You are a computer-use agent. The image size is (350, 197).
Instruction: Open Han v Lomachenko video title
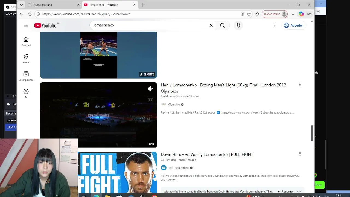pyautogui.click(x=223, y=88)
